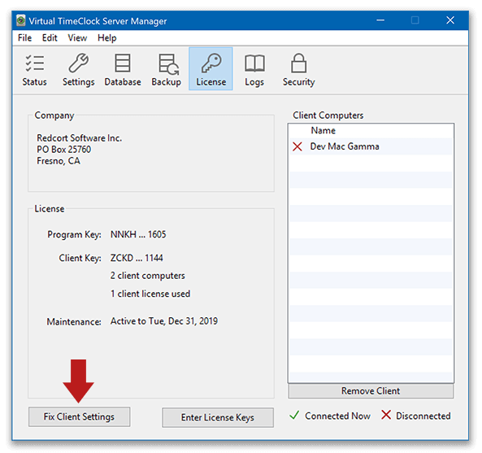Viewport: 482px width, 453px height.
Task: Click the Name column header
Action: (x=323, y=130)
